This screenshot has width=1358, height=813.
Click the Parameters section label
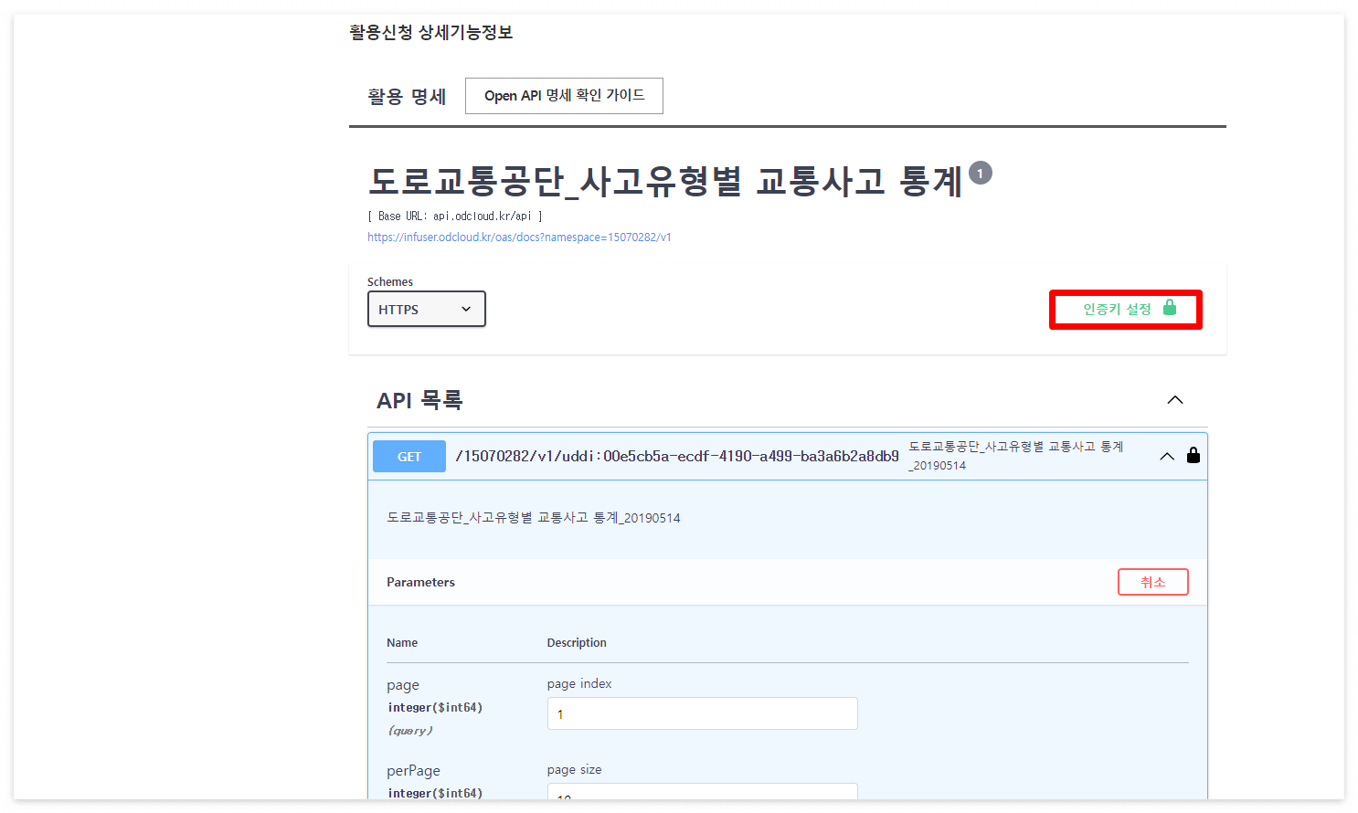pyautogui.click(x=420, y=582)
